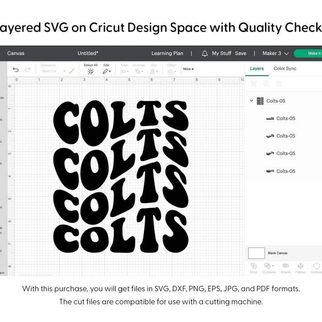Select the third child Colts-05 layer
This screenshot has width=322, height=322.
point(284,153)
